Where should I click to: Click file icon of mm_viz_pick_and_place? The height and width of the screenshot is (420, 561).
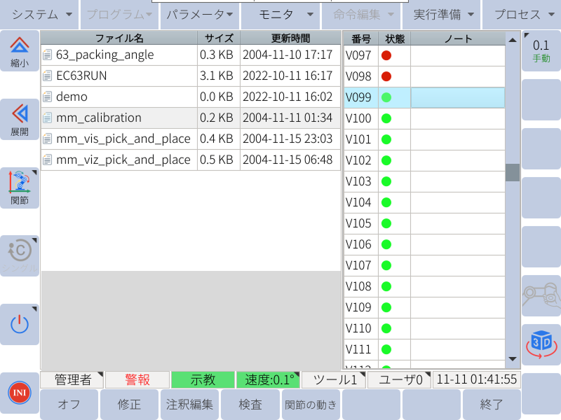click(47, 160)
